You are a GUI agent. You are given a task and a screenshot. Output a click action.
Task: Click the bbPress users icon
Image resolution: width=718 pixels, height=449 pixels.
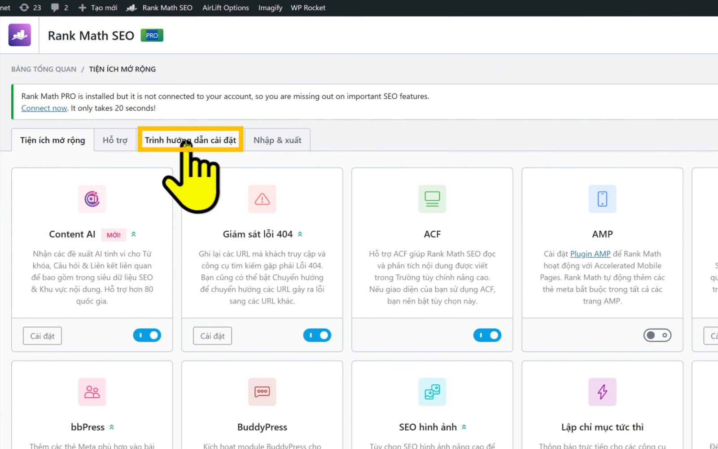[92, 392]
